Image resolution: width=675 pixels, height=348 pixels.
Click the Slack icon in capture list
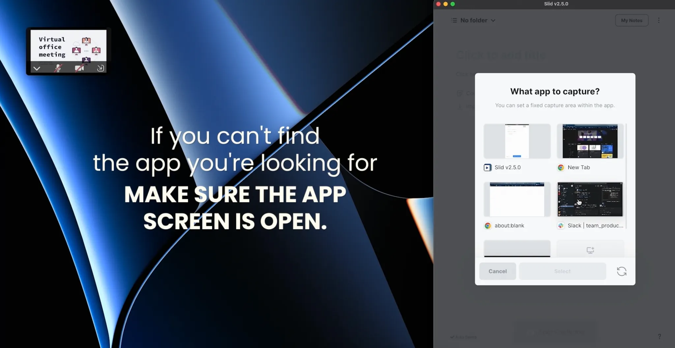point(561,226)
